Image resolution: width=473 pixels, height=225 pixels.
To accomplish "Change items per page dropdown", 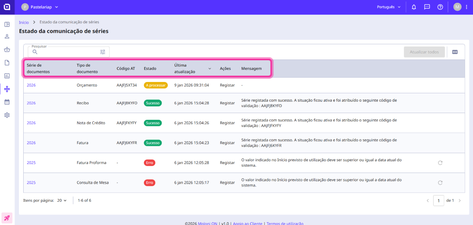I will [x=62, y=200].
